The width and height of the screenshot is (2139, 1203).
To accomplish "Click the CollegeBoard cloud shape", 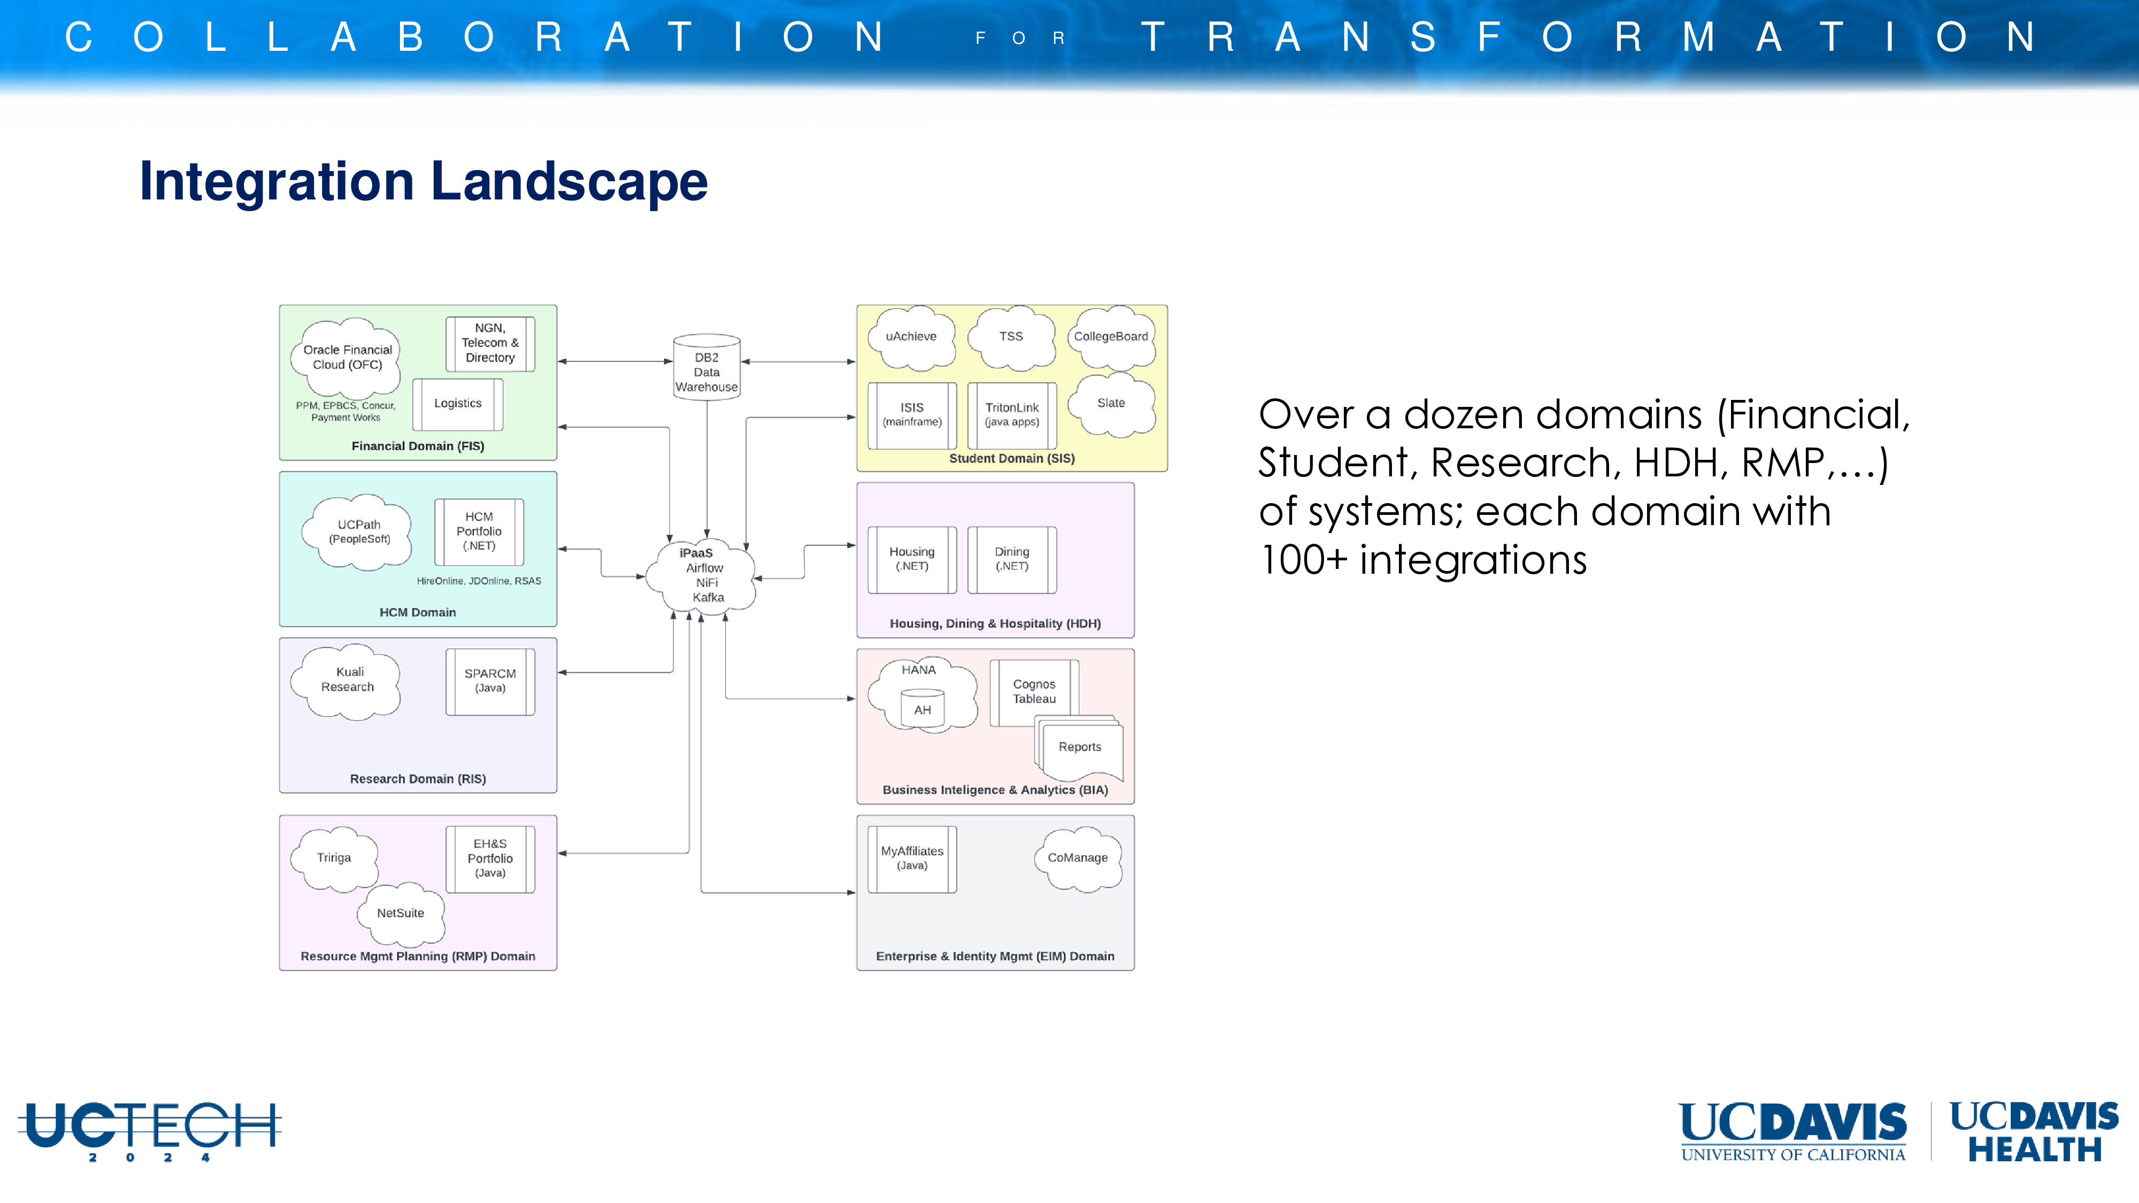I will (1111, 337).
